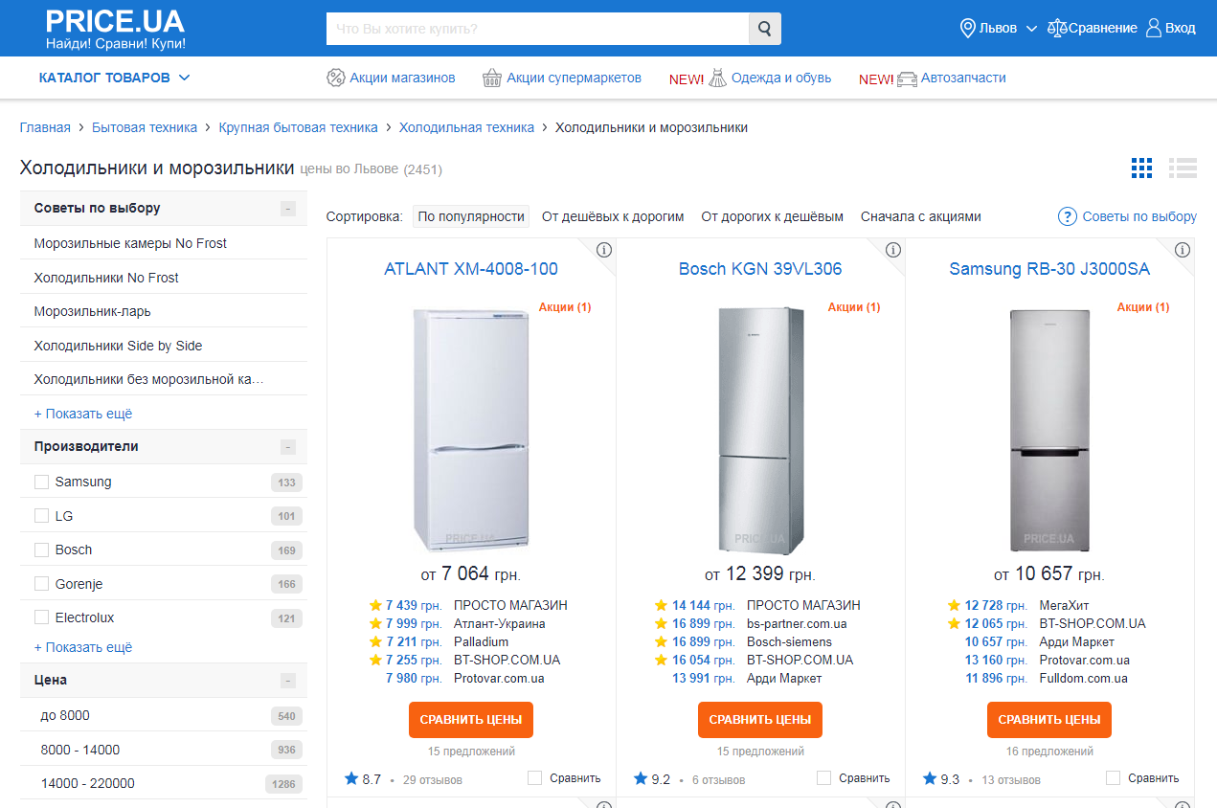Click the car auto parts icon
The width and height of the screenshot is (1217, 808).
point(907,79)
